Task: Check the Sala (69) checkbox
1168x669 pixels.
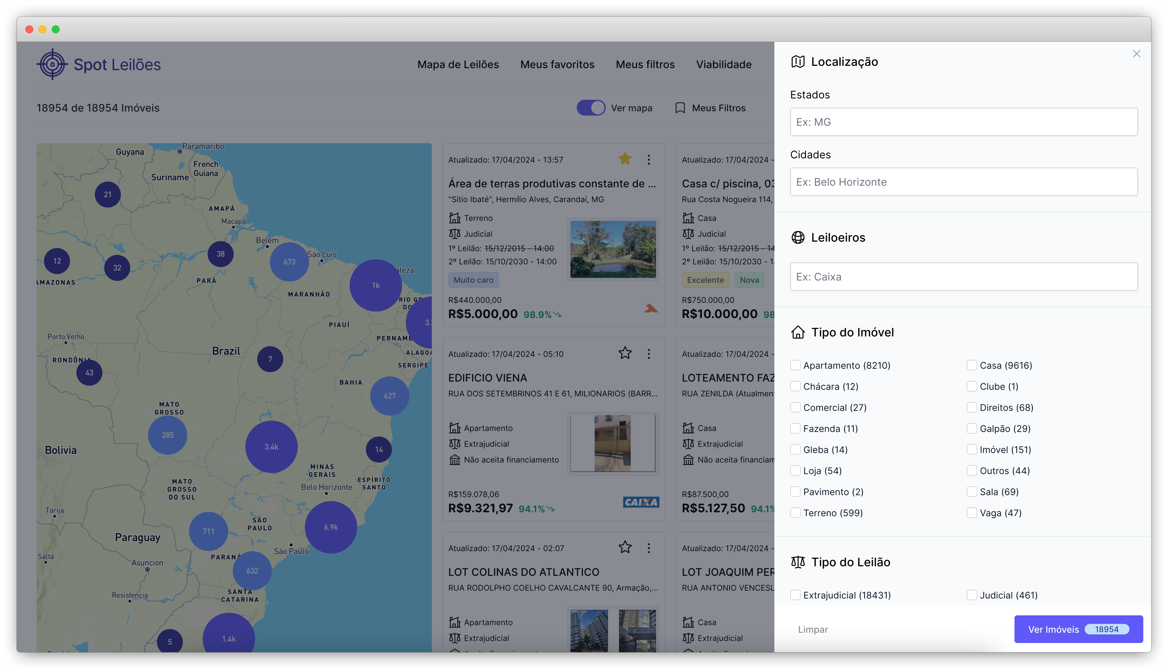Action: click(x=971, y=492)
